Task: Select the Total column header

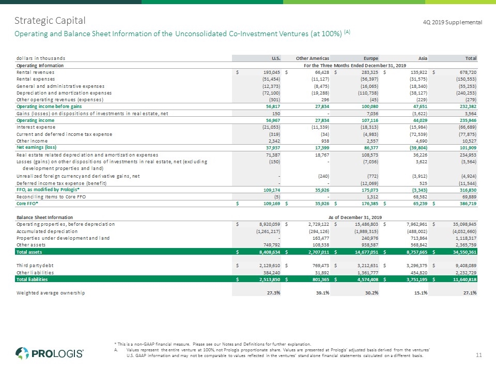Action: pyautogui.click(x=471, y=58)
